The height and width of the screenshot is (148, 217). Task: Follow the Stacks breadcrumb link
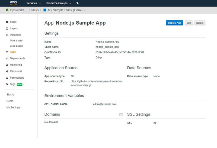[34, 10]
